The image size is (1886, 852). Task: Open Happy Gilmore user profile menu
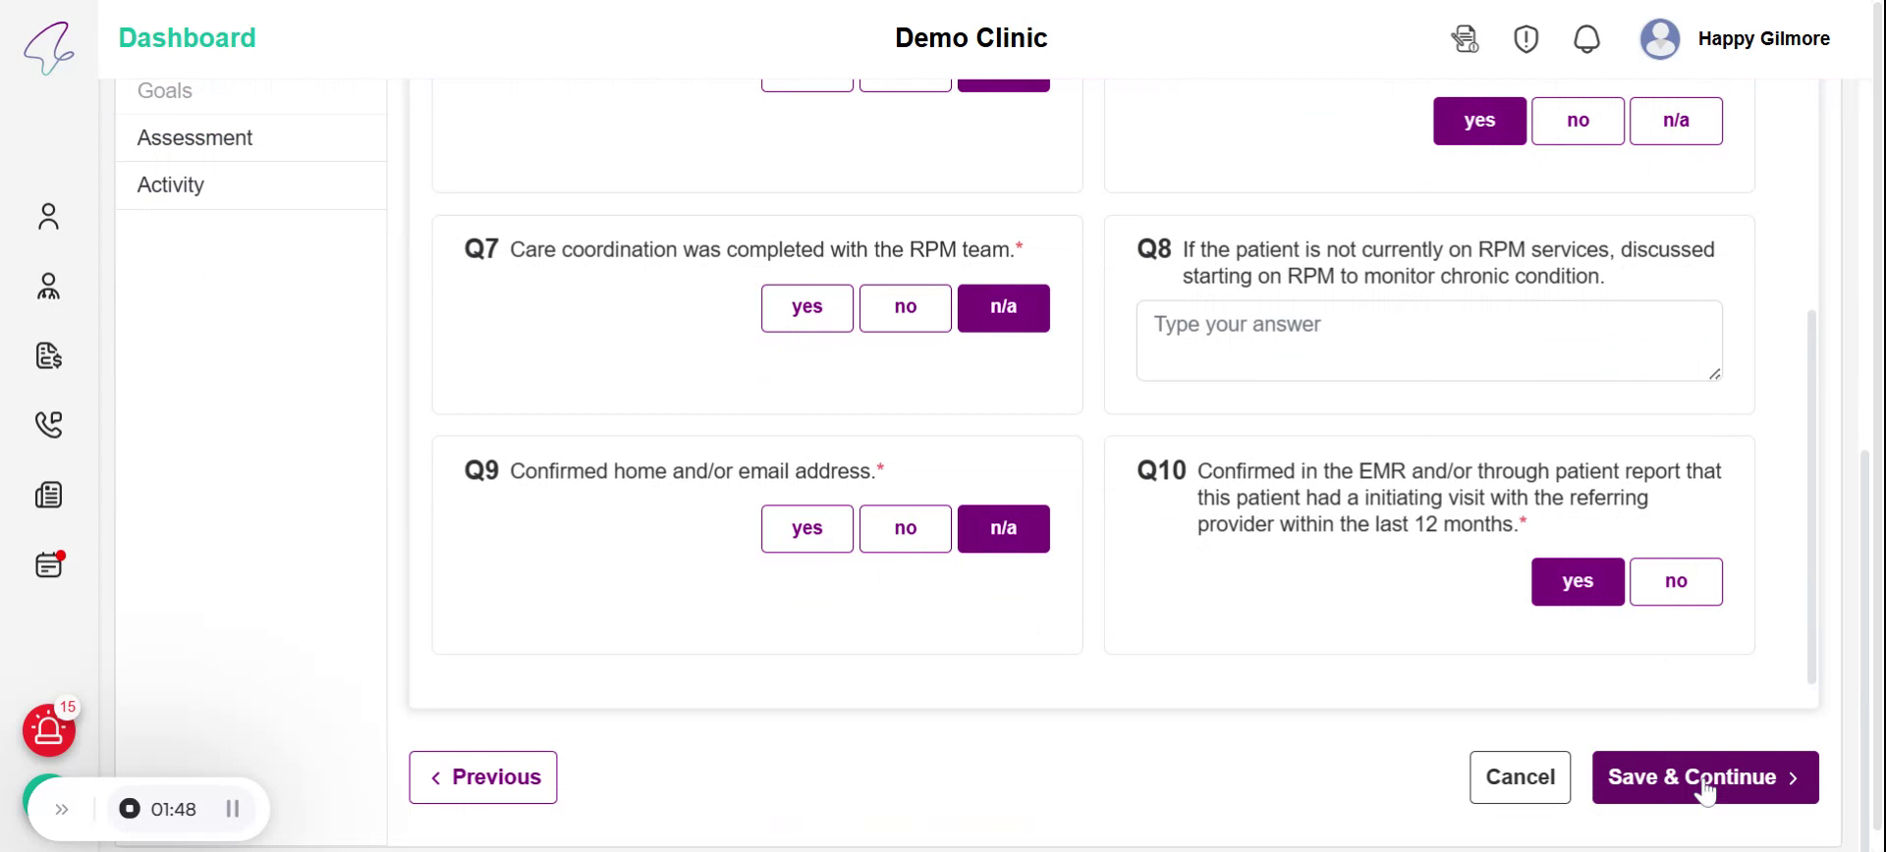coord(1735,39)
